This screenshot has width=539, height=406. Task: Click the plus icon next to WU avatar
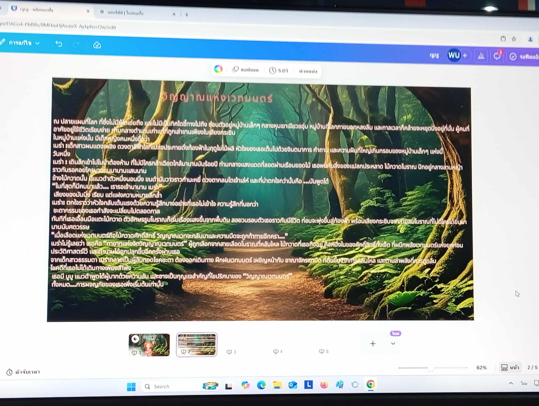pyautogui.click(x=465, y=56)
